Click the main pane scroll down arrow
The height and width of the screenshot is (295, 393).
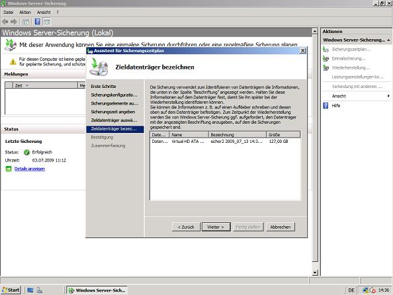pyautogui.click(x=315, y=273)
